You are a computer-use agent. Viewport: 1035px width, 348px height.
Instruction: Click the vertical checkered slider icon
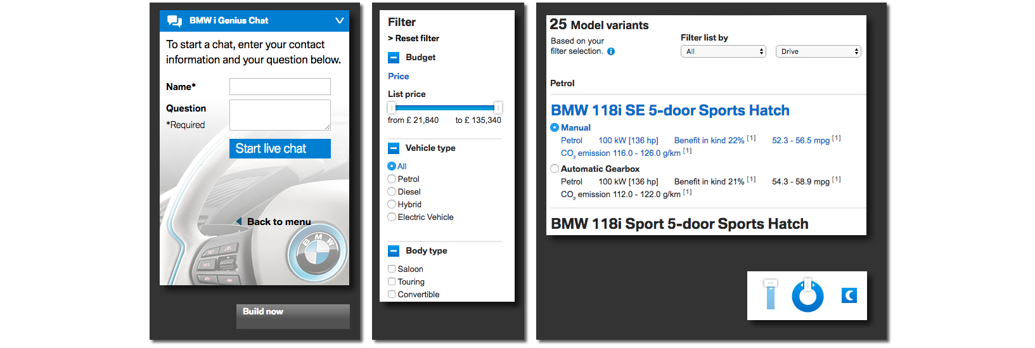pos(771,295)
